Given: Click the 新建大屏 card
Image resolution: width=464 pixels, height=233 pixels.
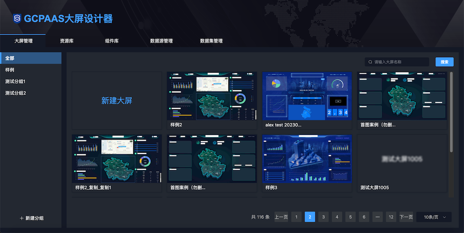Looking at the screenshot, I should [x=117, y=101].
